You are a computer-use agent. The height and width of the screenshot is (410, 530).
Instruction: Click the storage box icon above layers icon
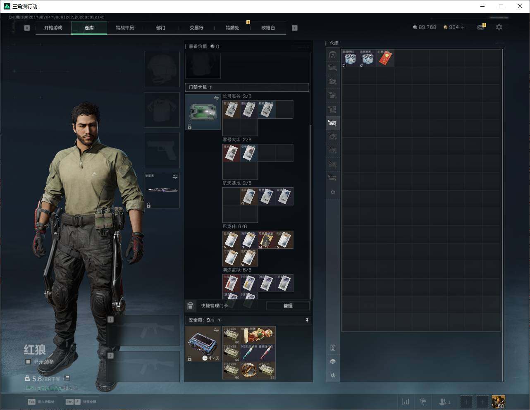point(333,348)
